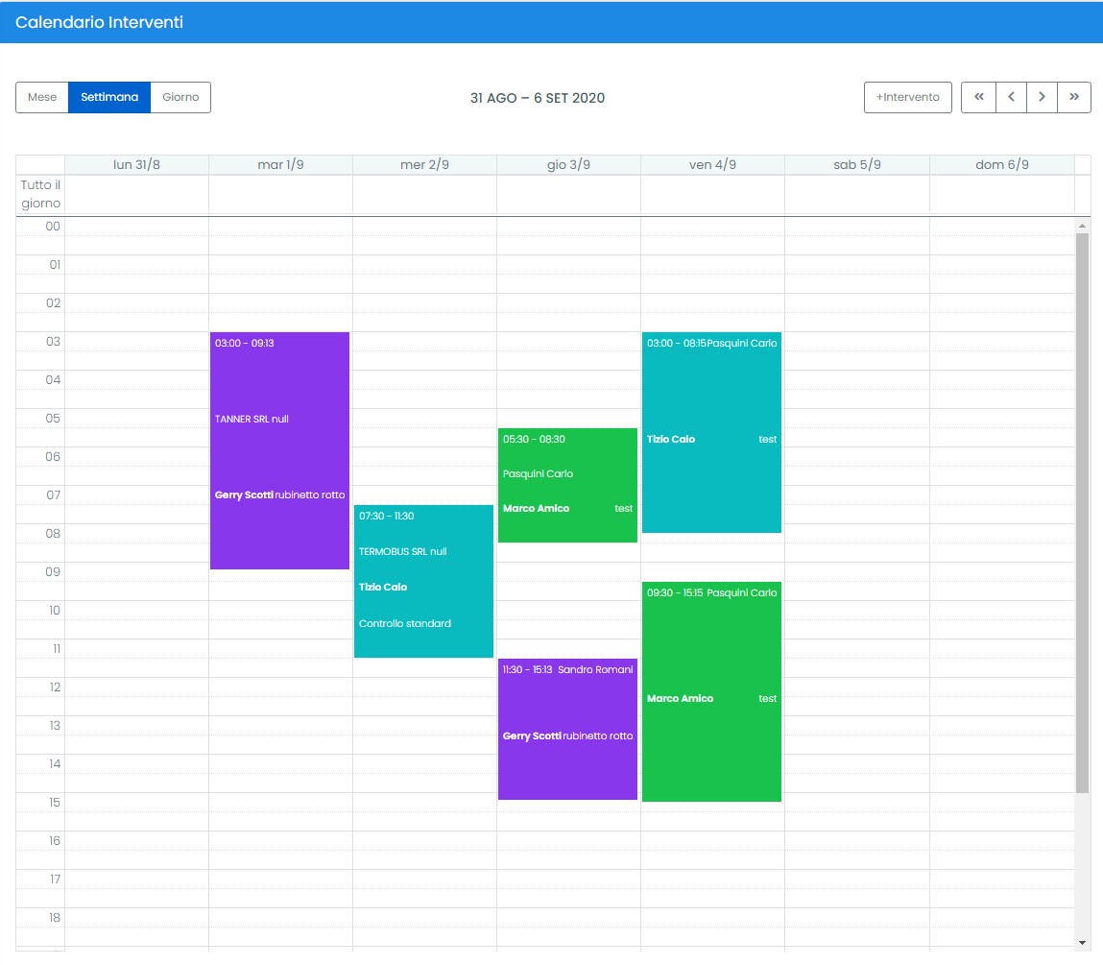Click calendar scrollbar up arrow
This screenshot has height=965, width=1103.
click(1082, 226)
